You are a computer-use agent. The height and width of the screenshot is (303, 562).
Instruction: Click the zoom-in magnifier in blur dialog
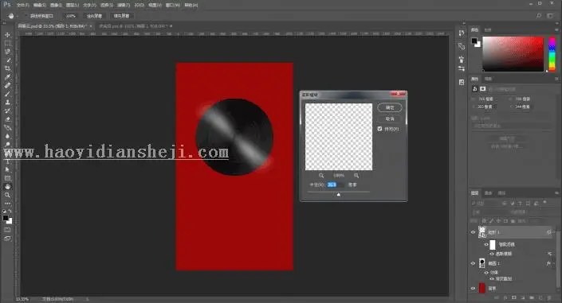click(x=356, y=175)
